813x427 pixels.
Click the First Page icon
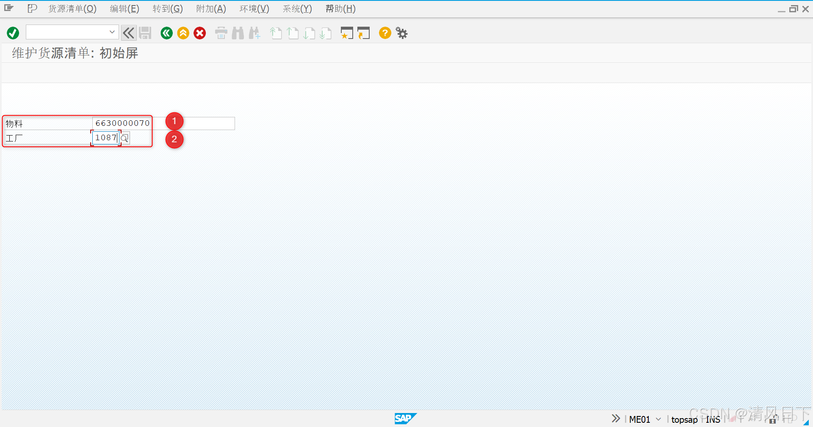click(x=276, y=33)
